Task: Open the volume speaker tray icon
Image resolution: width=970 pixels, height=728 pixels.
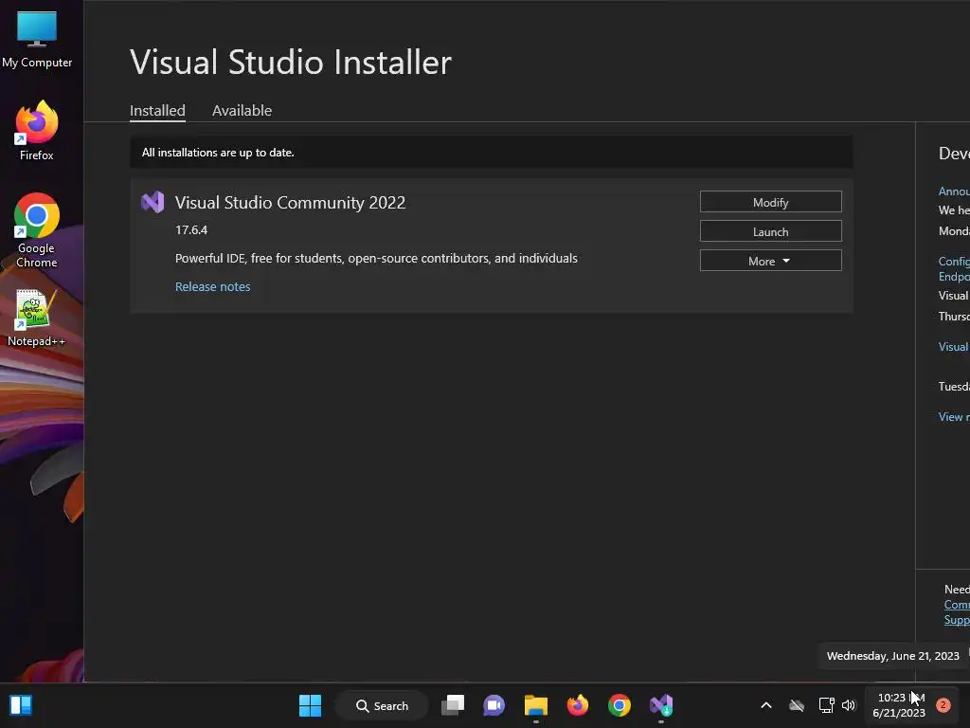Action: (849, 705)
